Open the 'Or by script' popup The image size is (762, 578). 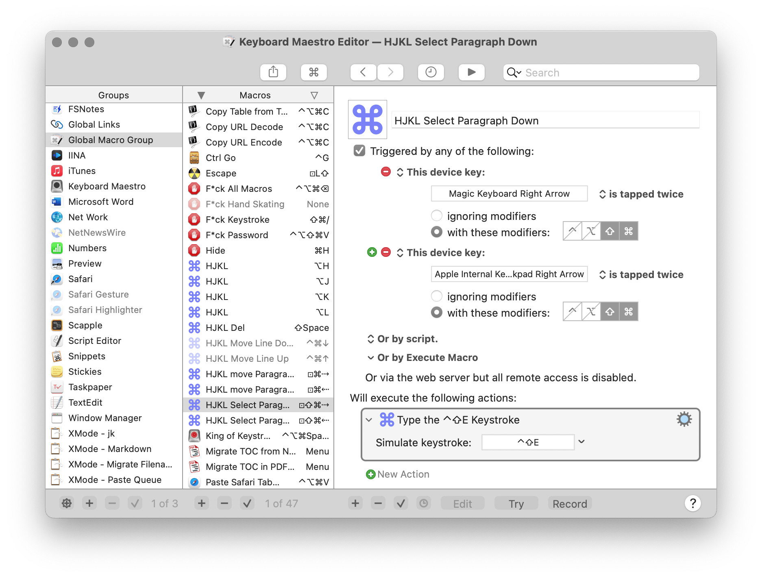point(403,339)
